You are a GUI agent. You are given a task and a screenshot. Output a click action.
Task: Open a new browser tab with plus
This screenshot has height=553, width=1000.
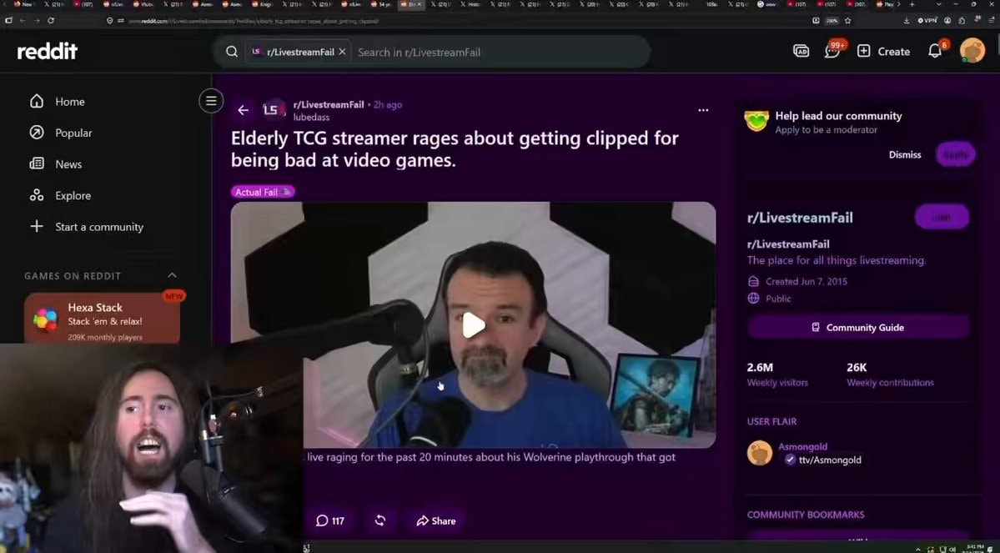[x=912, y=4]
